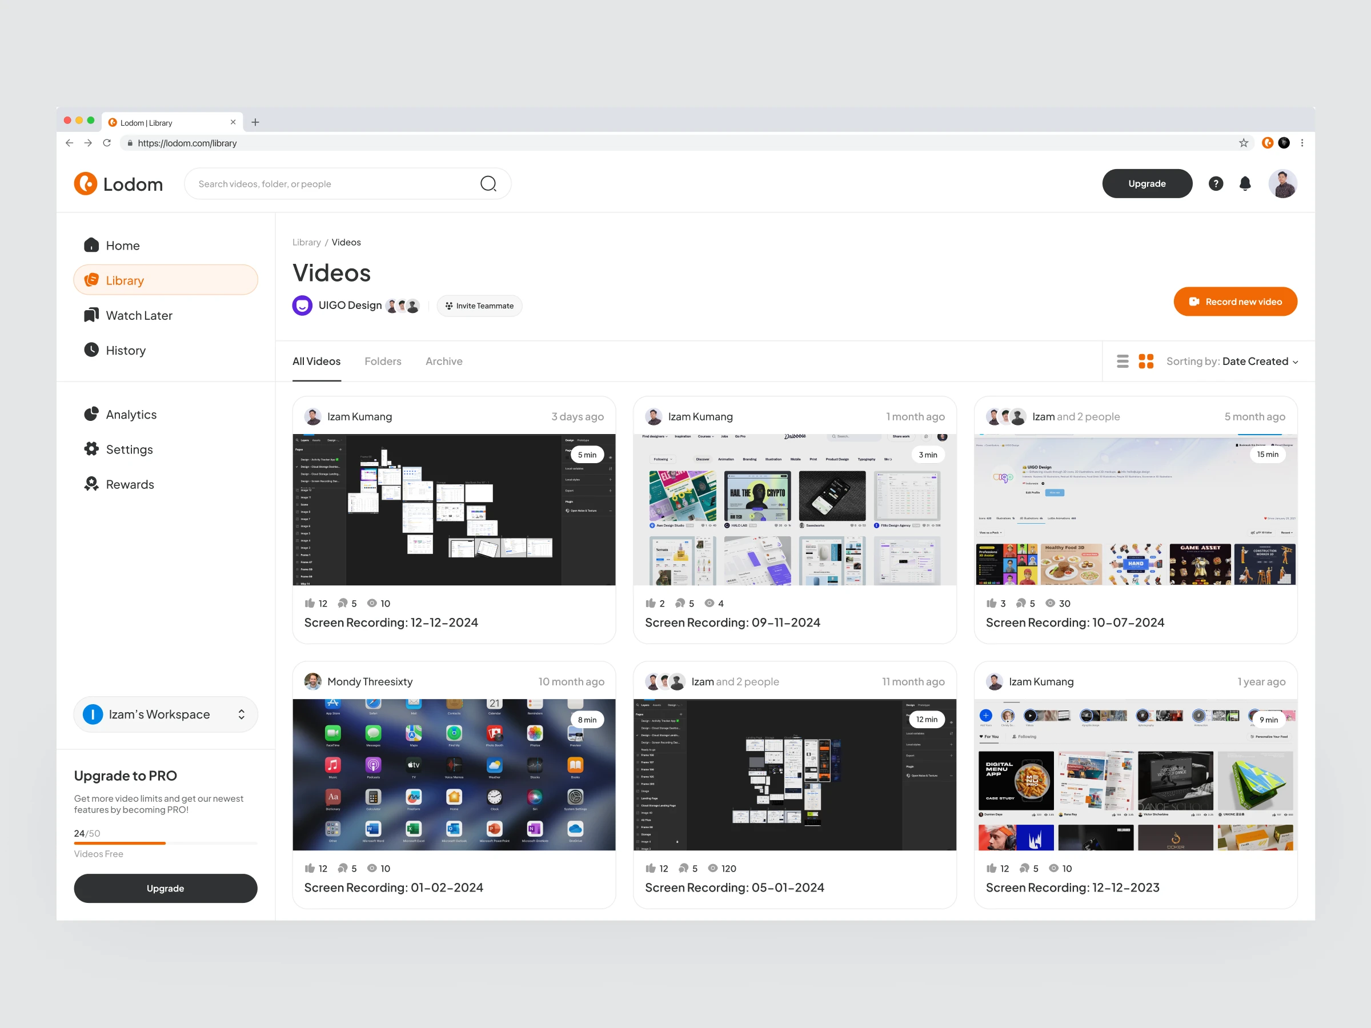This screenshot has width=1371, height=1028.
Task: Open Rewards in the sidebar
Action: point(130,484)
